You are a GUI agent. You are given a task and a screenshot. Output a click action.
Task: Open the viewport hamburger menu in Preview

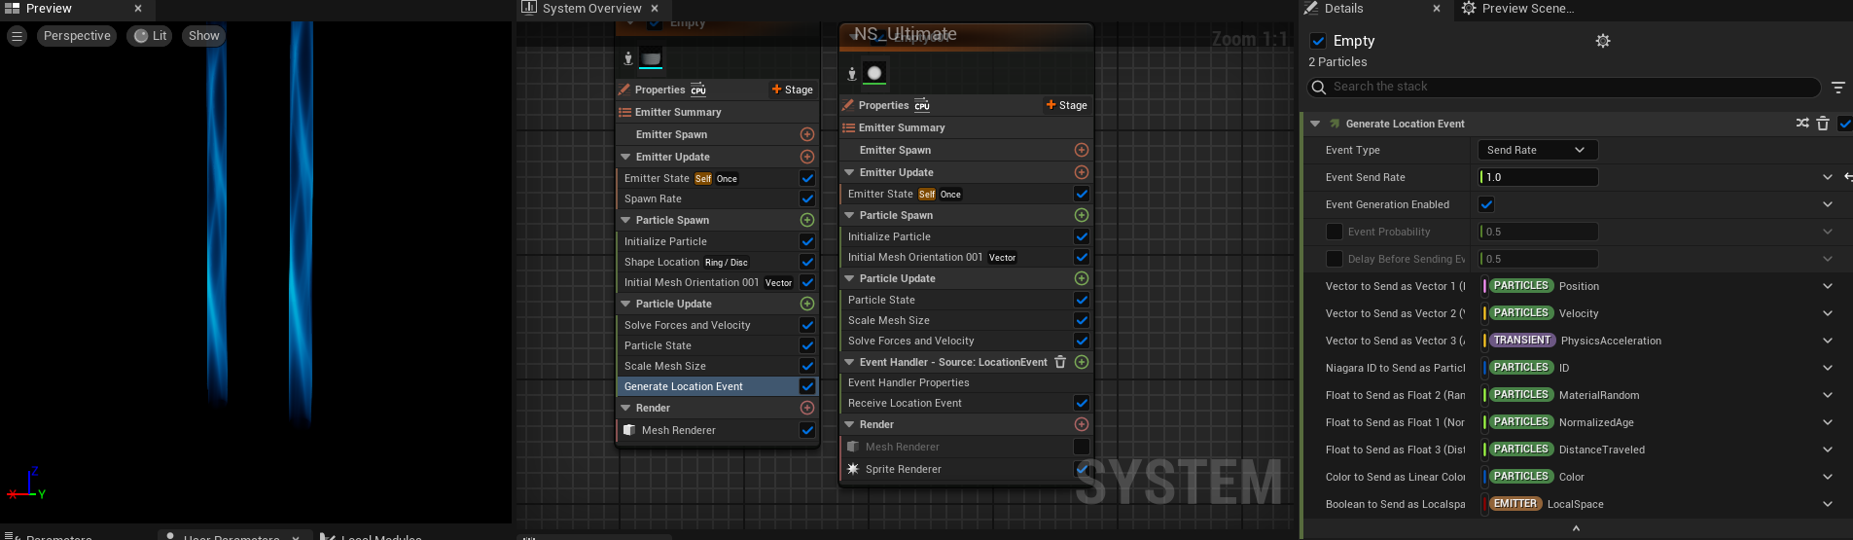(x=17, y=36)
